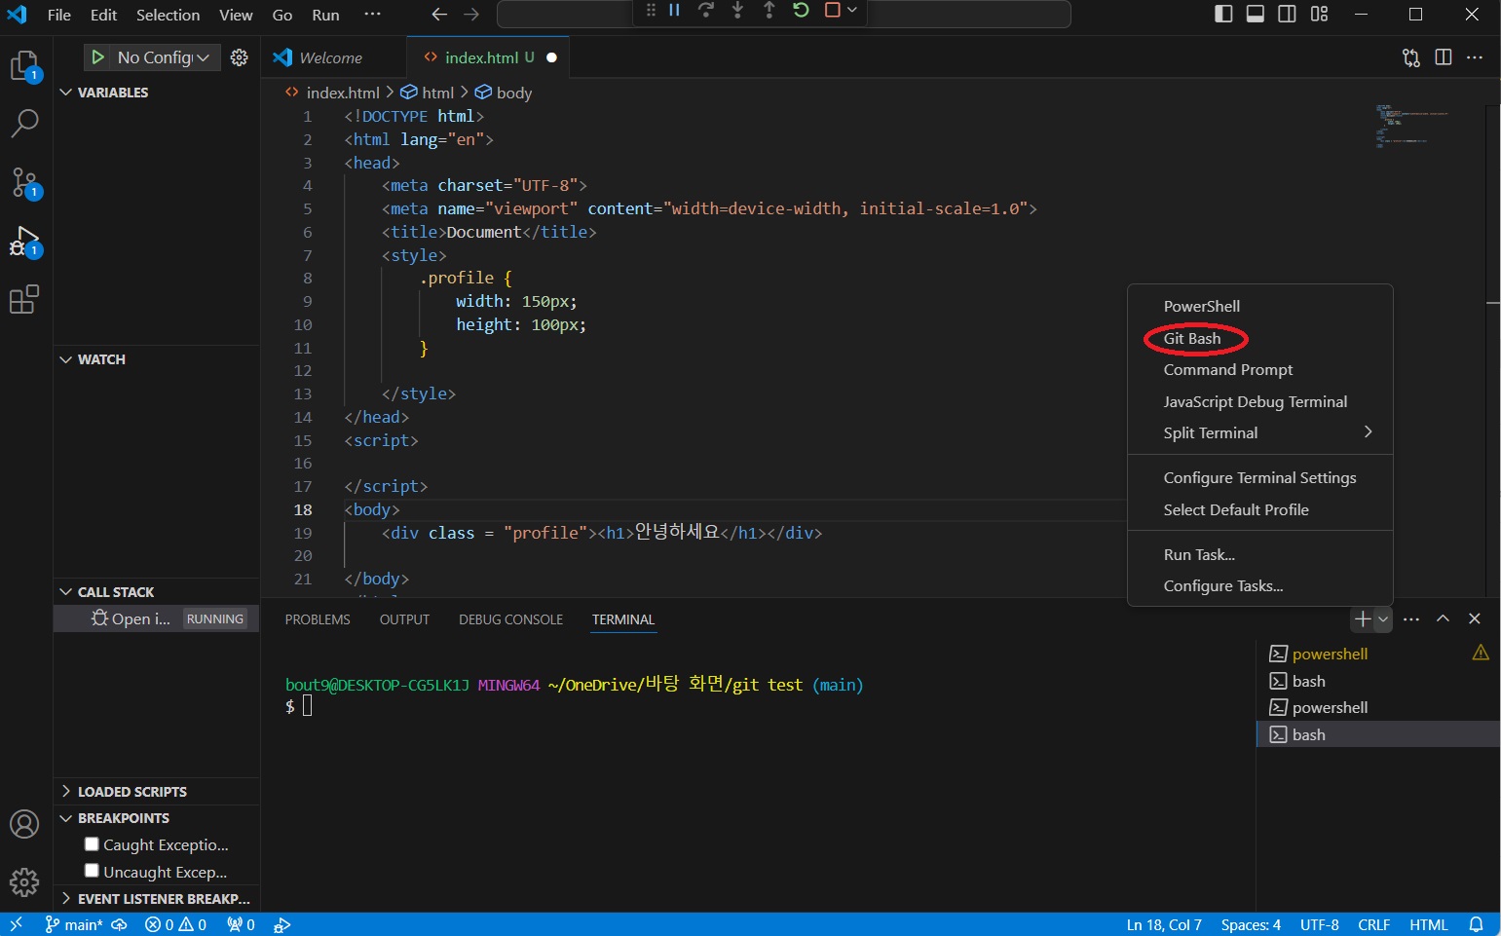The width and height of the screenshot is (1501, 936).
Task: Toggle the Uncaught Exceptions checkbox
Action: click(x=92, y=870)
